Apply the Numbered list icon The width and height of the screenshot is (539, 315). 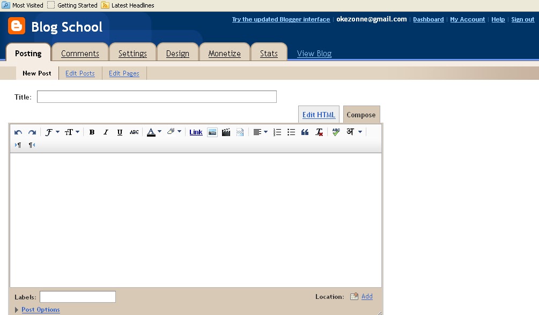pyautogui.click(x=277, y=132)
